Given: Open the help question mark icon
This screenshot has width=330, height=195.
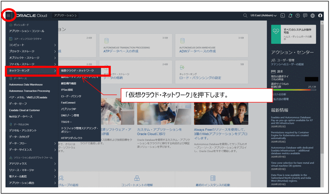Looking at the screenshot, I should pyautogui.click(x=298, y=15).
